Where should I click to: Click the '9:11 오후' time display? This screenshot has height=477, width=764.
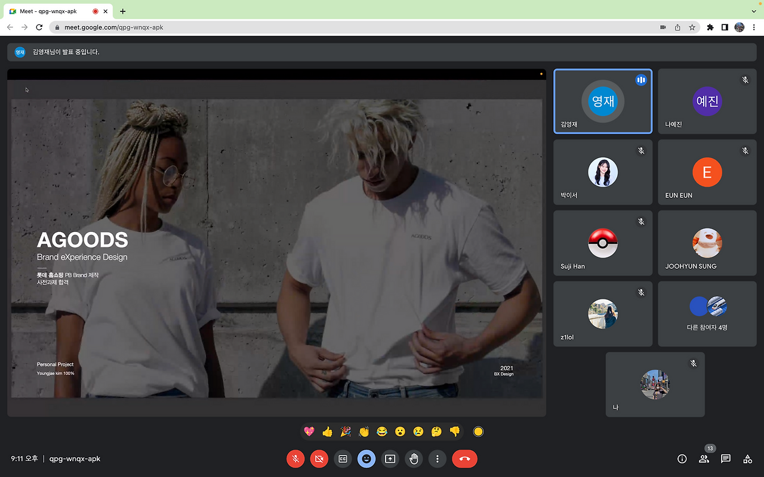click(x=24, y=459)
